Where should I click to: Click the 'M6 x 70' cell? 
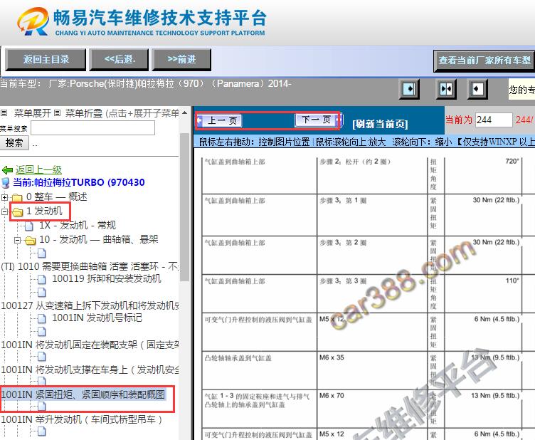pos(372,409)
